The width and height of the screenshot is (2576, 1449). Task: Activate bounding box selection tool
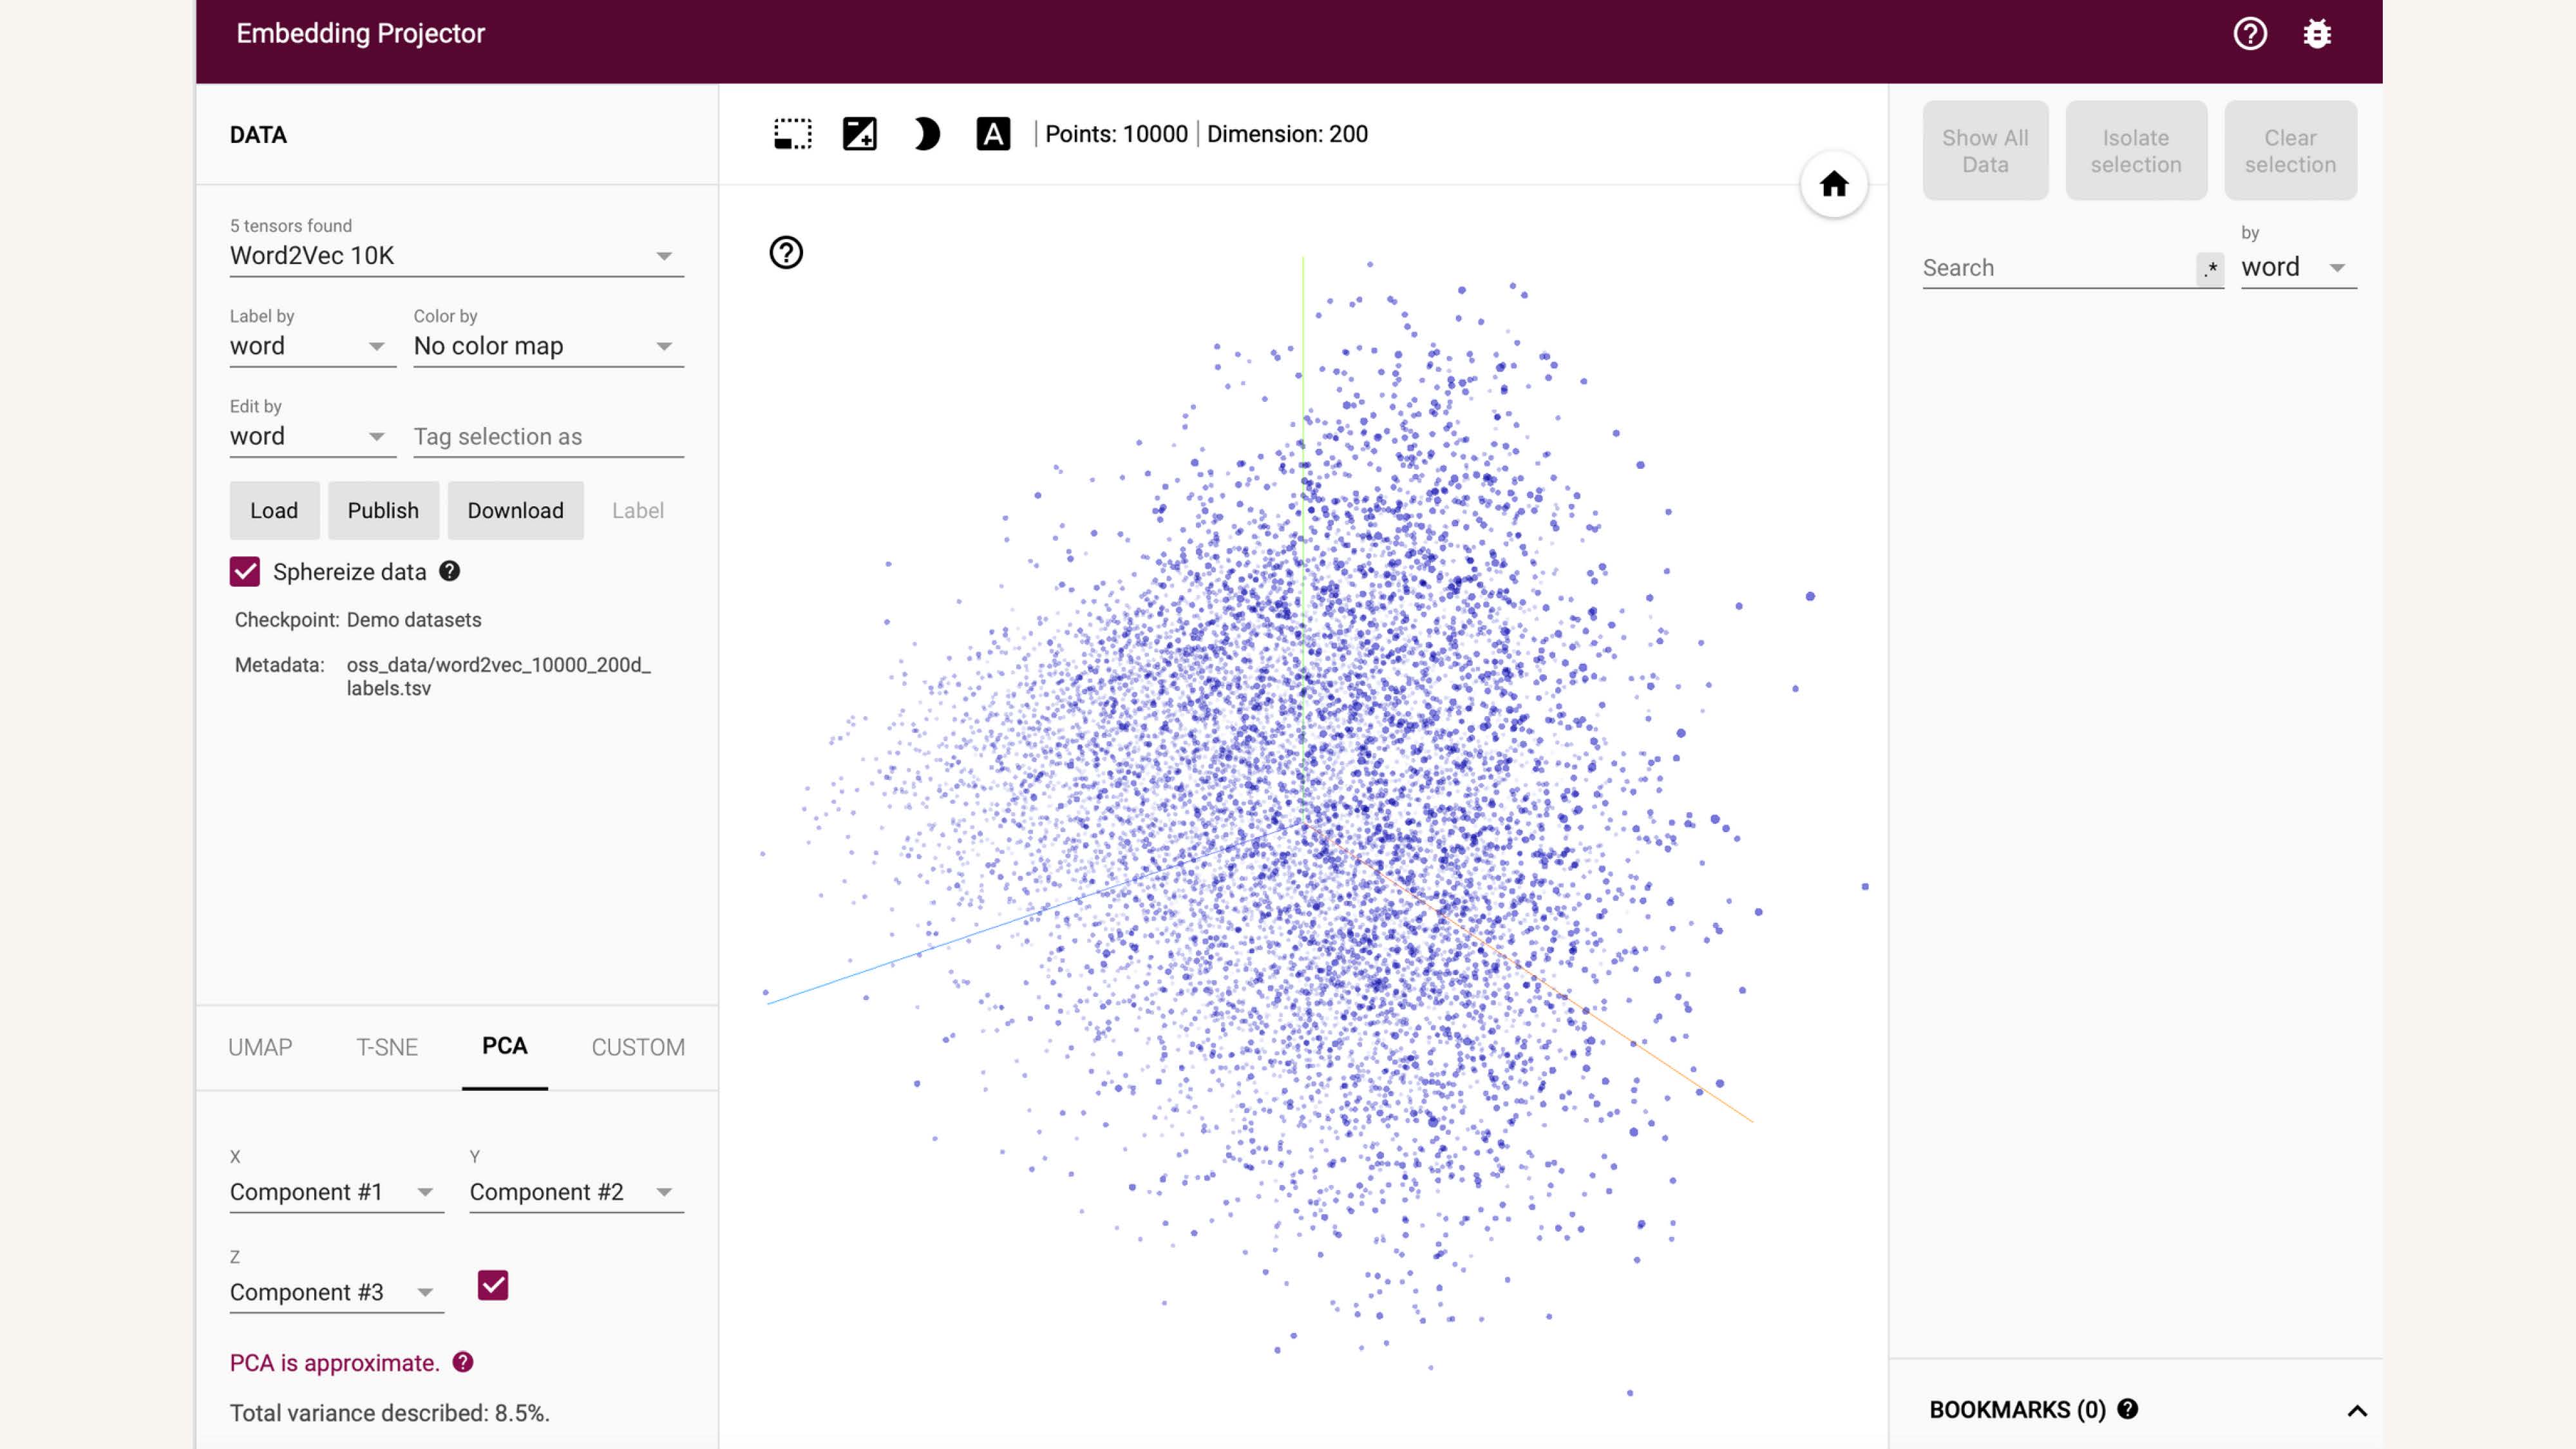(792, 134)
